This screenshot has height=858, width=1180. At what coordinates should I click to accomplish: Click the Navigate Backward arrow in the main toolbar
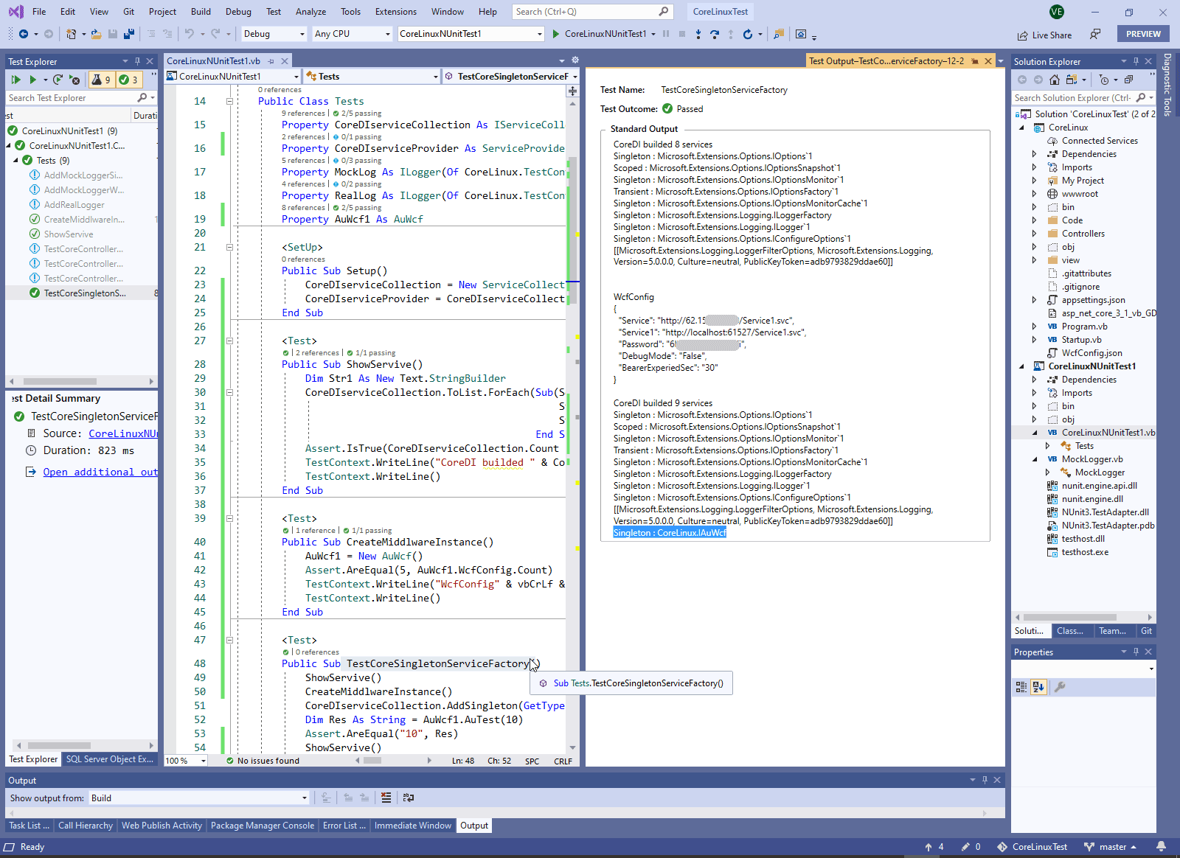click(24, 34)
